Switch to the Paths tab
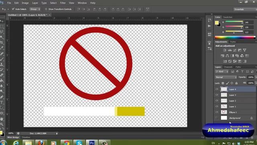Image resolution: width=257 pixels, height=145 pixels. pos(238,67)
